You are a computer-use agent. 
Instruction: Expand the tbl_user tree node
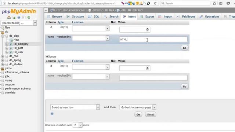(7, 52)
